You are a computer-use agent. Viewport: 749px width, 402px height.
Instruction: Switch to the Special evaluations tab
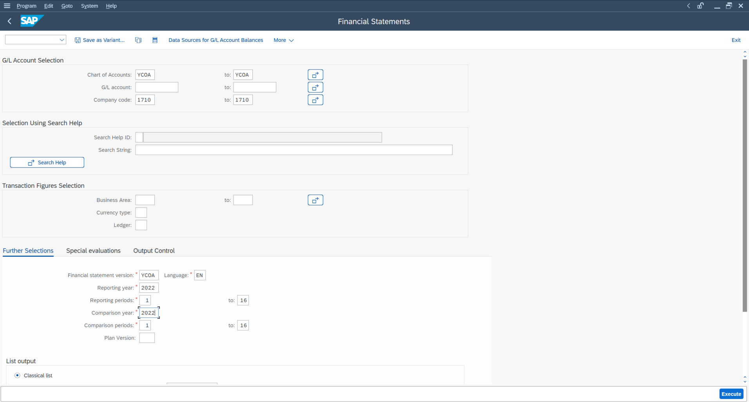click(93, 251)
